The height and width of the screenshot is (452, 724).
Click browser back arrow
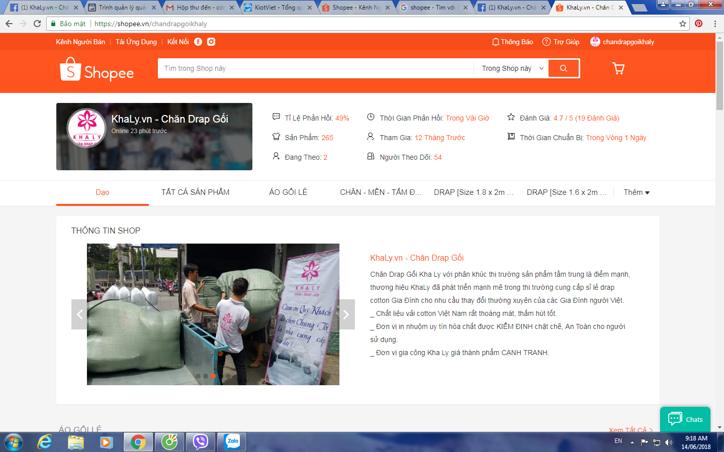(9, 24)
